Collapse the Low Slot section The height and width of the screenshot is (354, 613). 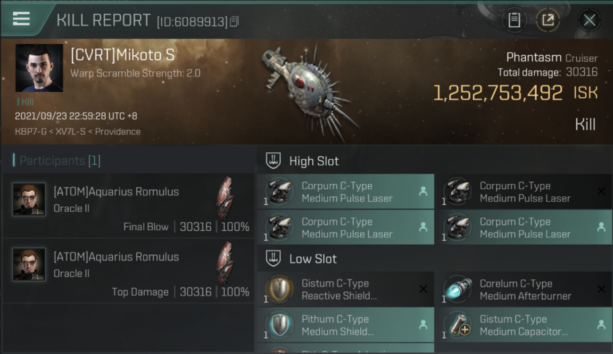click(x=313, y=259)
